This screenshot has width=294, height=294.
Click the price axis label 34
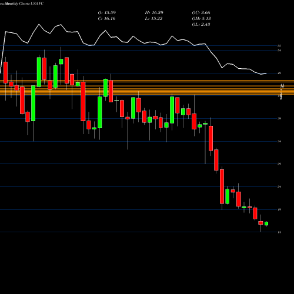tap(279, 141)
